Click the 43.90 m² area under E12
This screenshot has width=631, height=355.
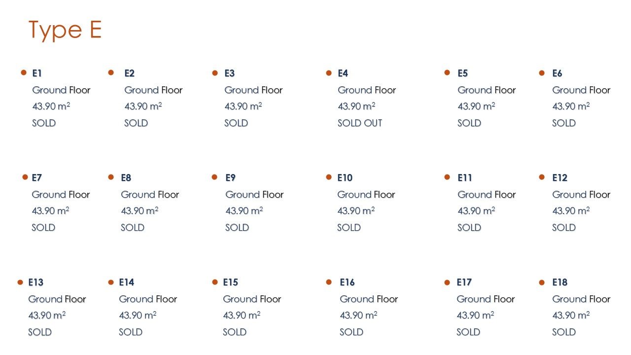[x=571, y=211]
